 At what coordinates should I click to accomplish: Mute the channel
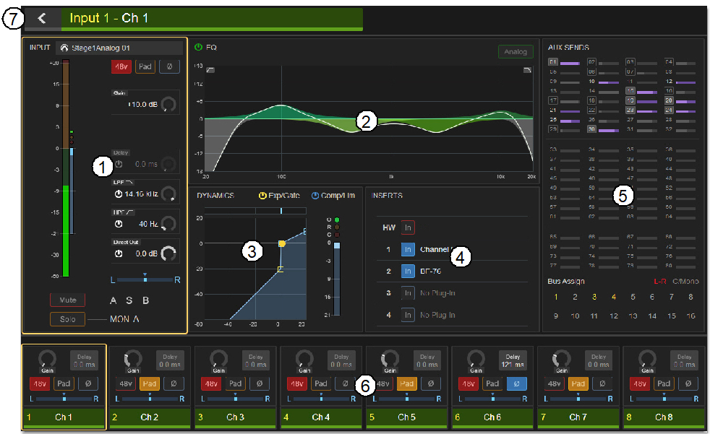point(67,300)
